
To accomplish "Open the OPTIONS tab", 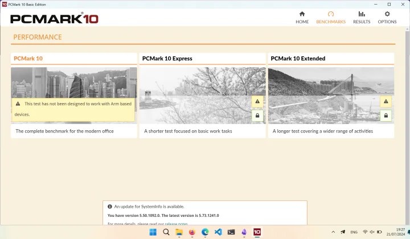I will [387, 18].
